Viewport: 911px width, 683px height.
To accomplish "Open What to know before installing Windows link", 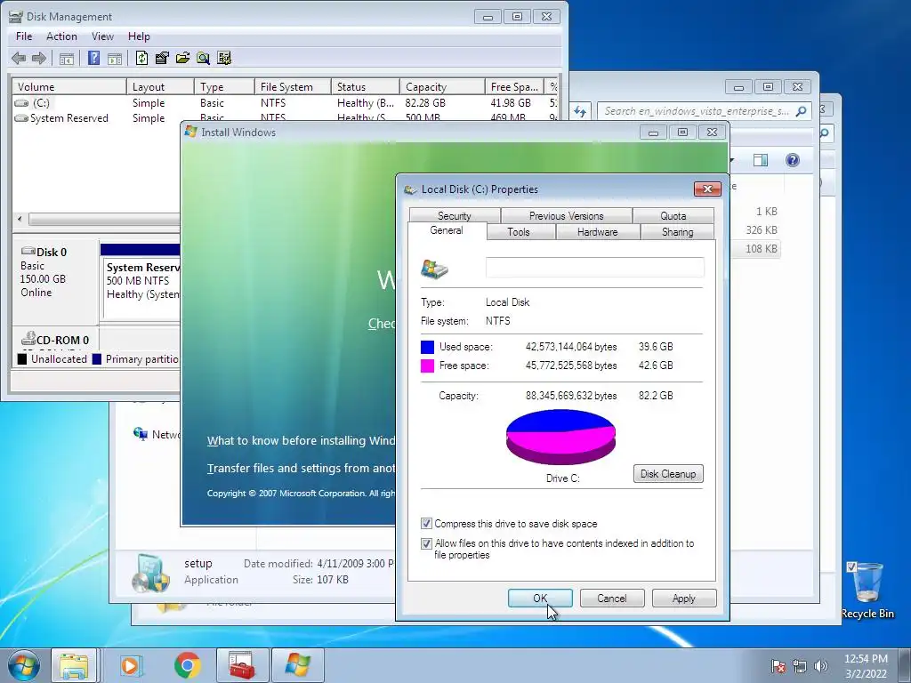I will (x=302, y=441).
